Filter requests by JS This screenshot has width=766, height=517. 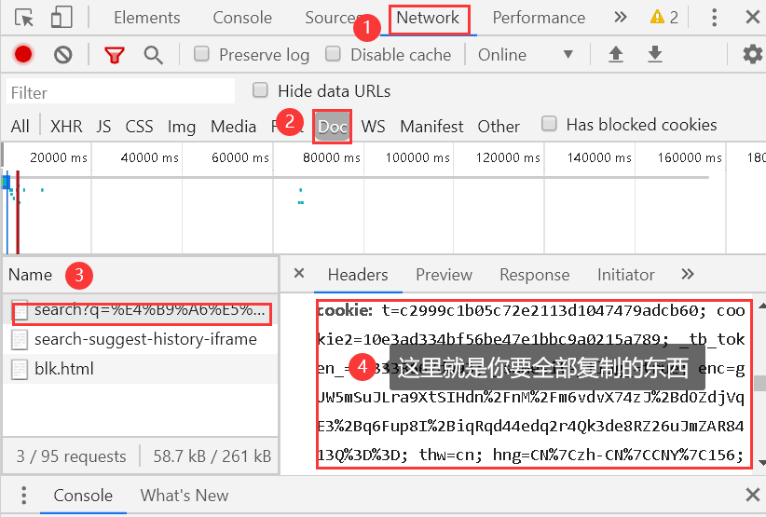103,127
